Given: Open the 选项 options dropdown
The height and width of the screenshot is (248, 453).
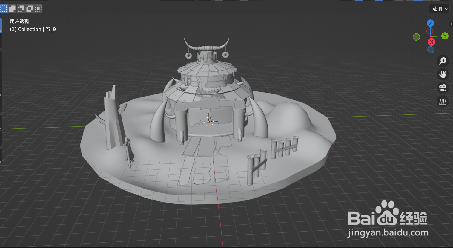Looking at the screenshot, I should [x=439, y=9].
